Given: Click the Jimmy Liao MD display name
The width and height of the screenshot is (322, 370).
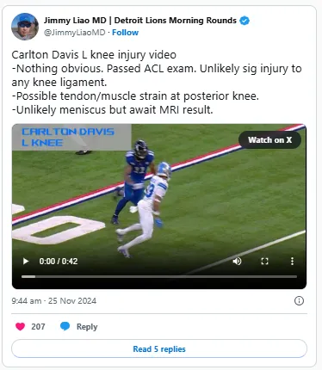Looking at the screenshot, I should (139, 21).
